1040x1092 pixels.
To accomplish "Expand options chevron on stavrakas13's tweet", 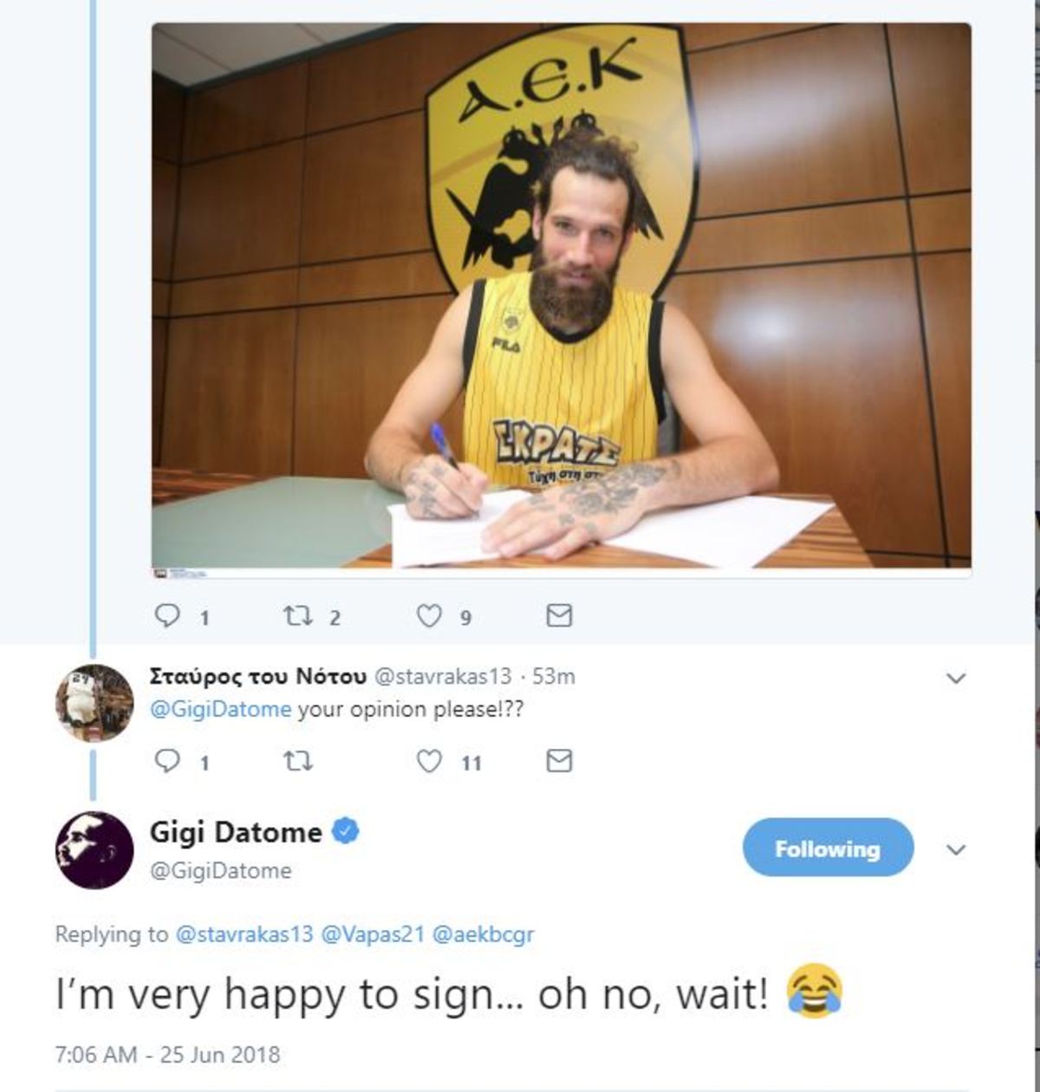I will (x=956, y=678).
